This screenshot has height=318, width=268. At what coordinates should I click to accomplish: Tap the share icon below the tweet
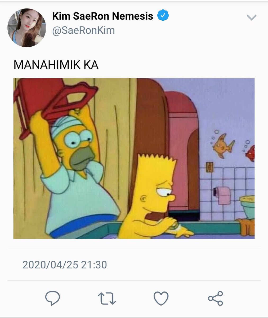click(x=216, y=298)
